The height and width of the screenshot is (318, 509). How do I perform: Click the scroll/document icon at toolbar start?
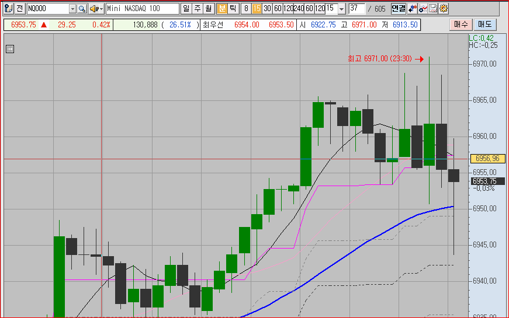tap(8, 8)
